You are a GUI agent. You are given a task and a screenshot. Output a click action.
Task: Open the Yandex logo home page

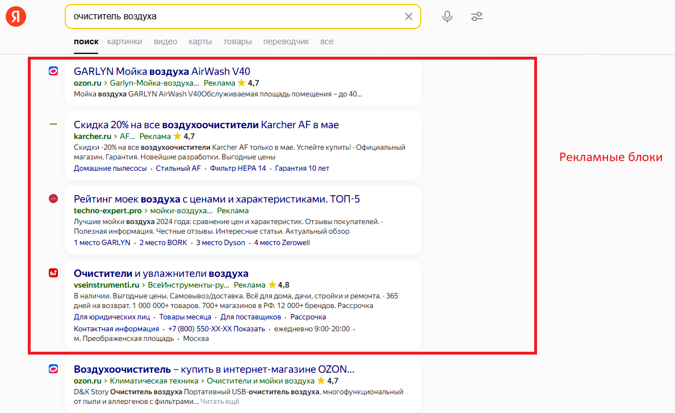point(16,16)
